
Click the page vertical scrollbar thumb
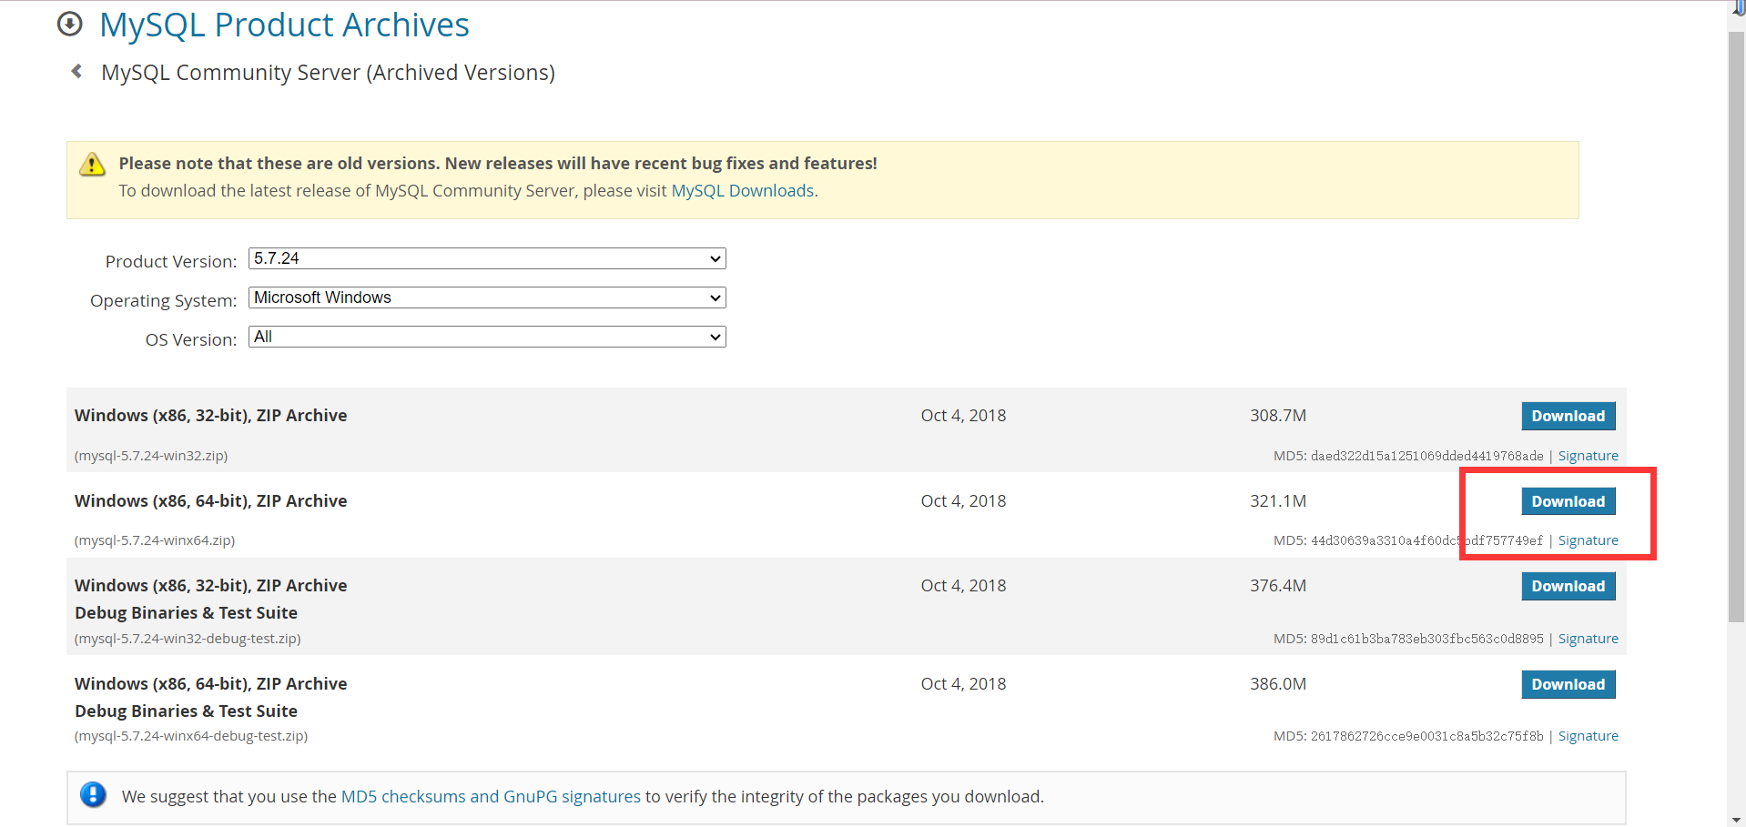pos(1736,328)
